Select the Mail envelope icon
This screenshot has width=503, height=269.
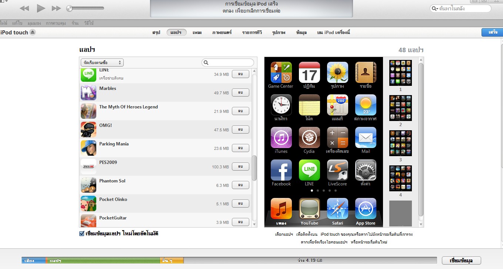point(366,137)
